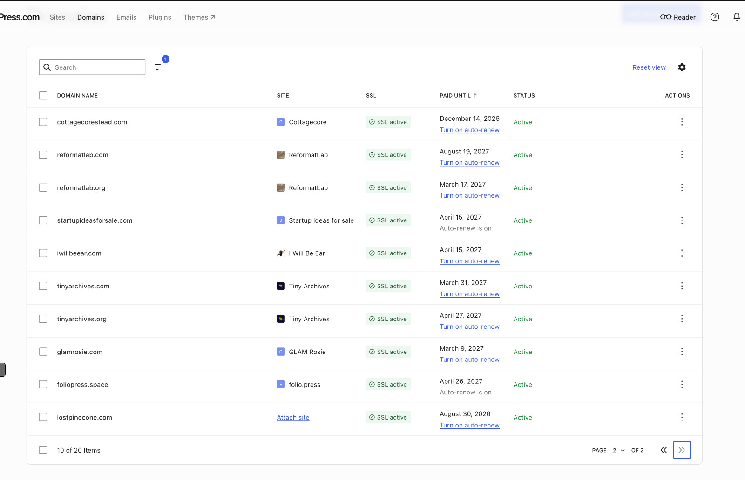Check the tinyarchives.com row checkbox

[x=43, y=286]
